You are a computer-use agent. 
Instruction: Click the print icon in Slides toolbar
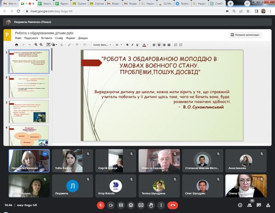pos(17,45)
